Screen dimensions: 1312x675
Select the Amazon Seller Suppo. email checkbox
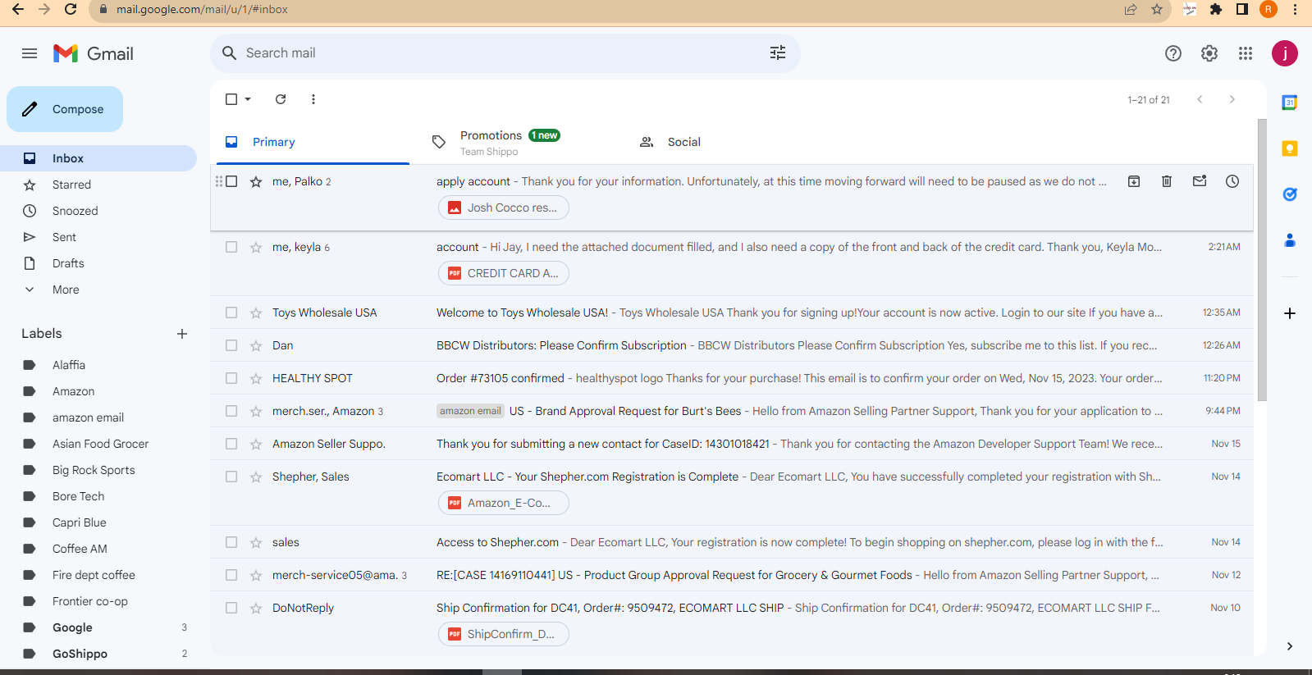click(x=231, y=444)
